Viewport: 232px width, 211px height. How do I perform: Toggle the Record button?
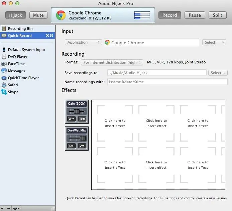[x=170, y=15]
